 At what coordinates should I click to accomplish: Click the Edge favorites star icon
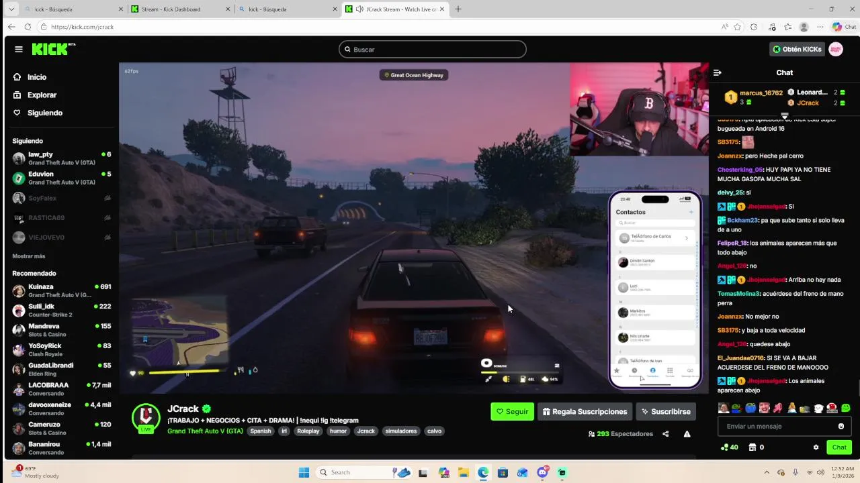coord(737,27)
